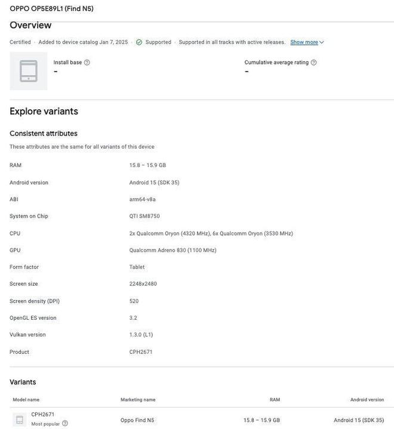This screenshot has width=394, height=429.
Task: Click the Install base help icon
Action: click(87, 63)
